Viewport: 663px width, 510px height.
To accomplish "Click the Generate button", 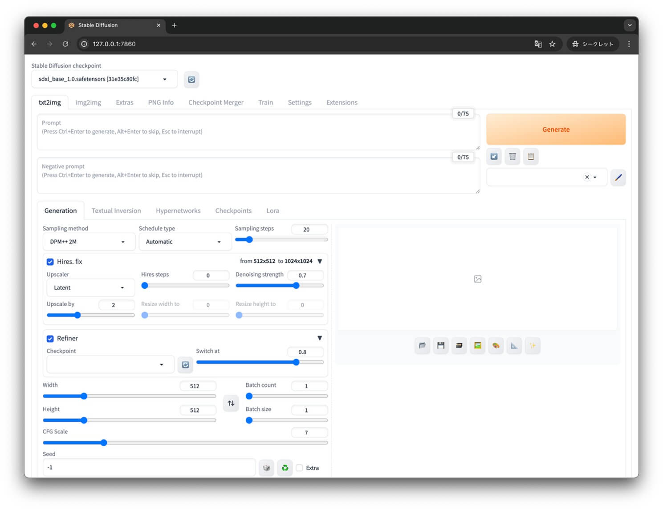I will [x=556, y=130].
